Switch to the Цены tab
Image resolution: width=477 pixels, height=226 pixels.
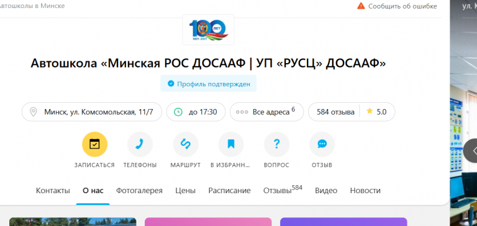(186, 191)
